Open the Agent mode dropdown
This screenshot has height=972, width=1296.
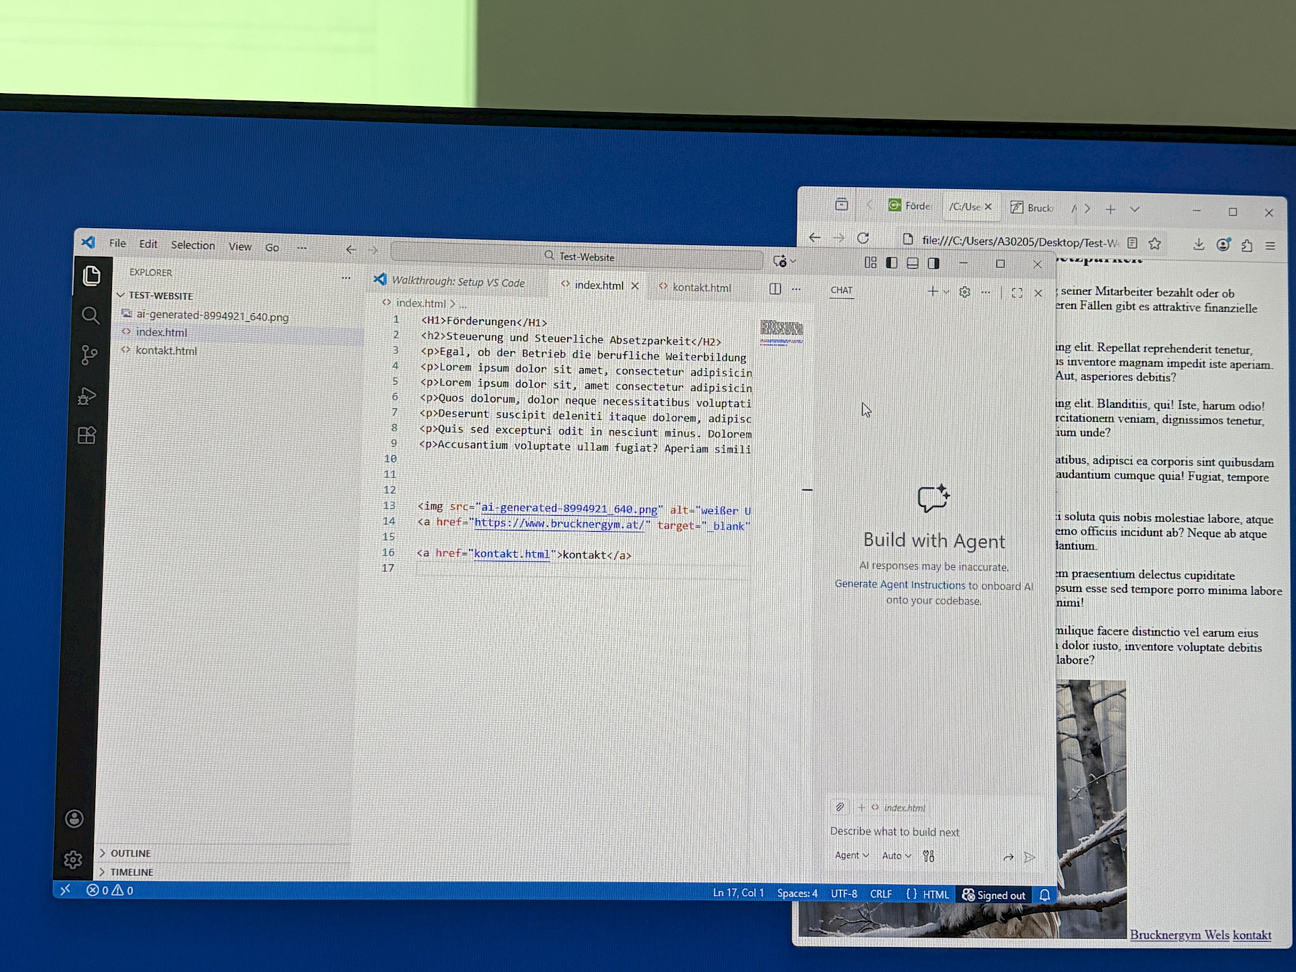(851, 855)
